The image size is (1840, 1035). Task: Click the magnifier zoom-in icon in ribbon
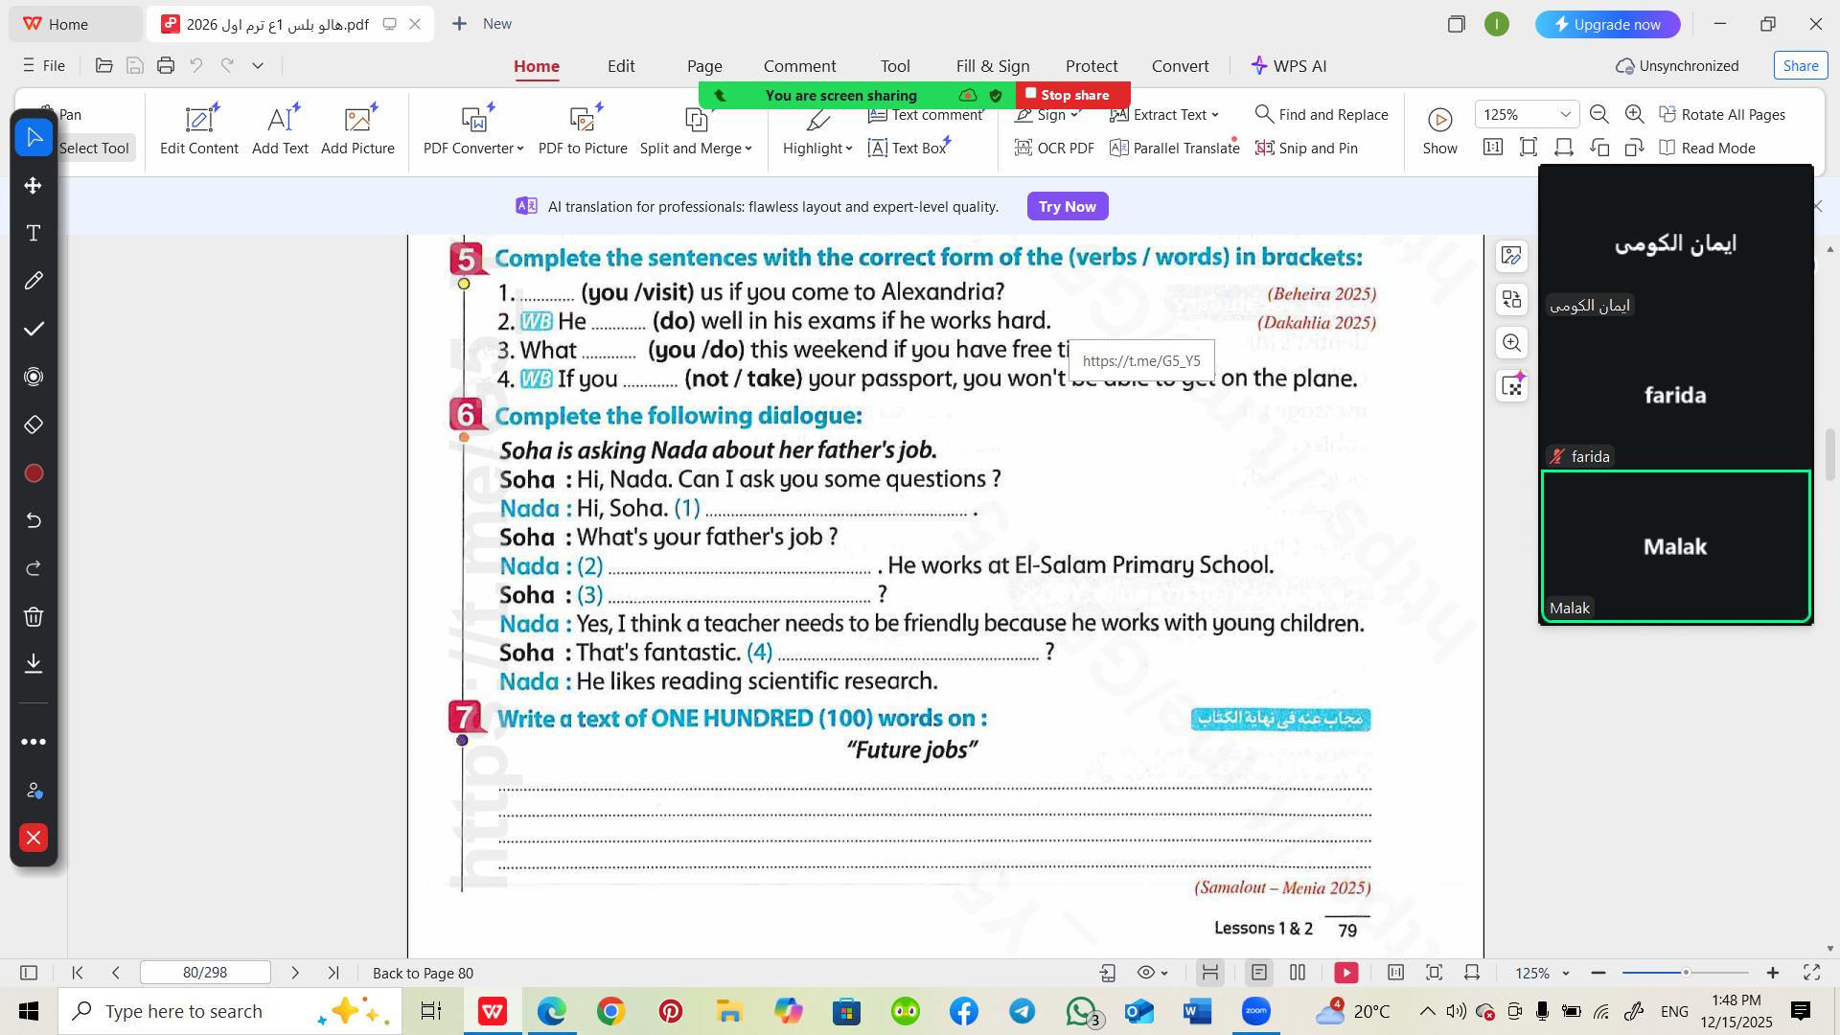tap(1635, 114)
